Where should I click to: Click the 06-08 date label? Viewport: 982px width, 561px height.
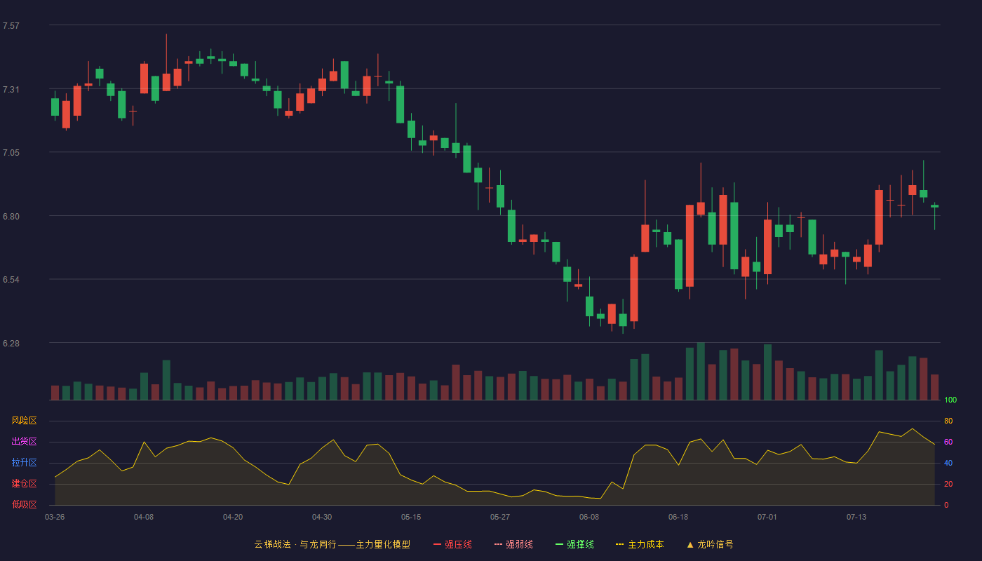click(x=589, y=517)
